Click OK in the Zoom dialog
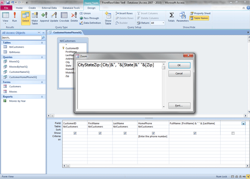 [179, 65]
